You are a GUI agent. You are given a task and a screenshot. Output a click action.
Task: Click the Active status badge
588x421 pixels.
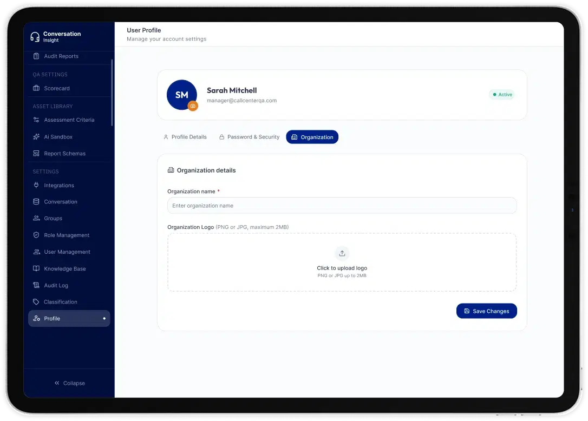502,95
